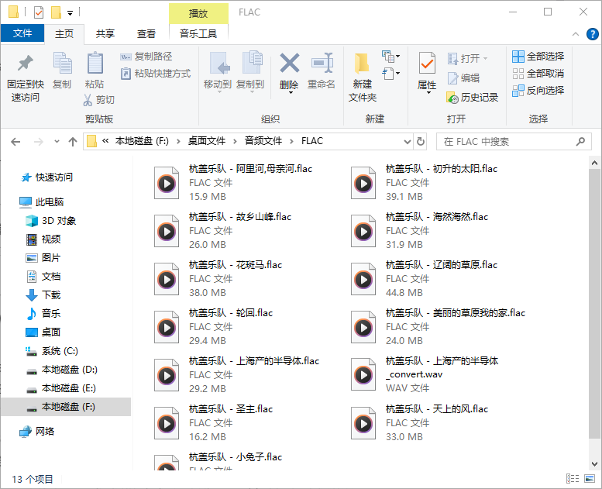Select System (C:) drive in sidebar

52,351
